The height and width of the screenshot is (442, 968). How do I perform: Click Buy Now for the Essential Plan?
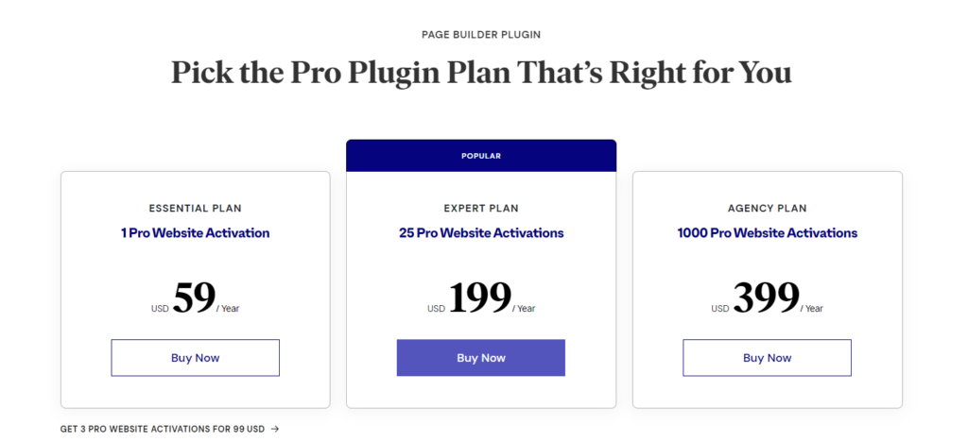[195, 358]
